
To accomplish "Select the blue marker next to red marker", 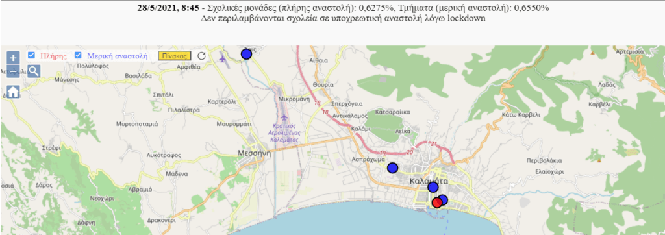I will coord(443,199).
